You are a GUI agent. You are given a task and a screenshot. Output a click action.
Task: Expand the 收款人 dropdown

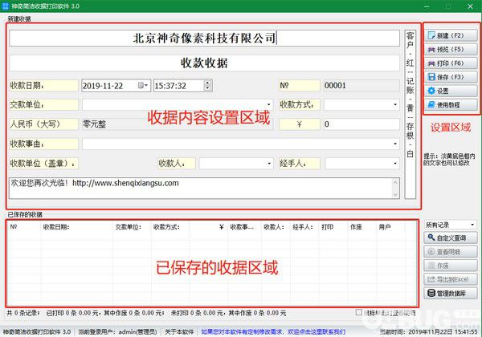[268, 164]
